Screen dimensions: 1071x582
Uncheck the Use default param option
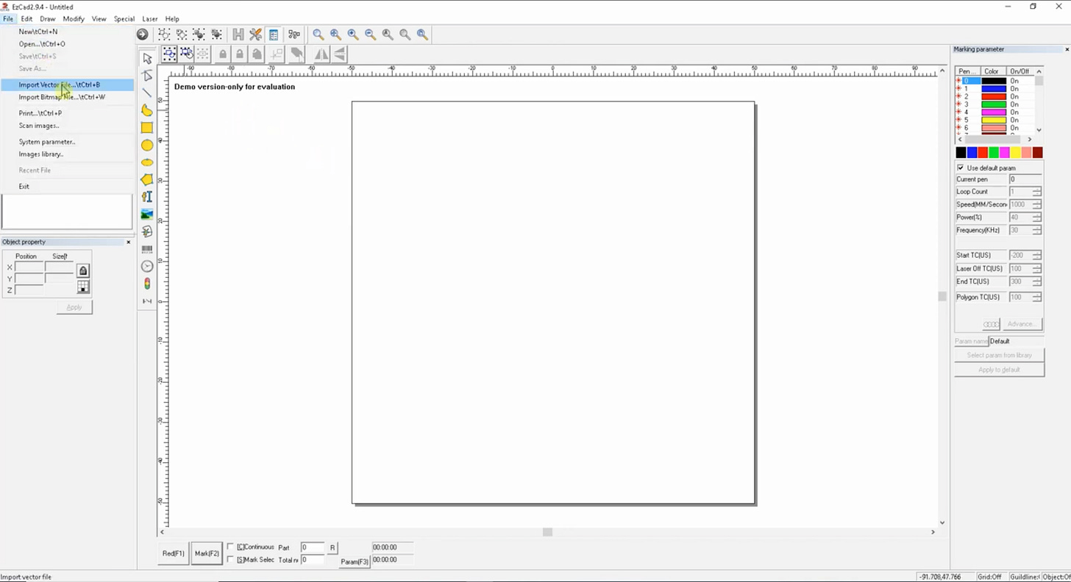(x=960, y=167)
